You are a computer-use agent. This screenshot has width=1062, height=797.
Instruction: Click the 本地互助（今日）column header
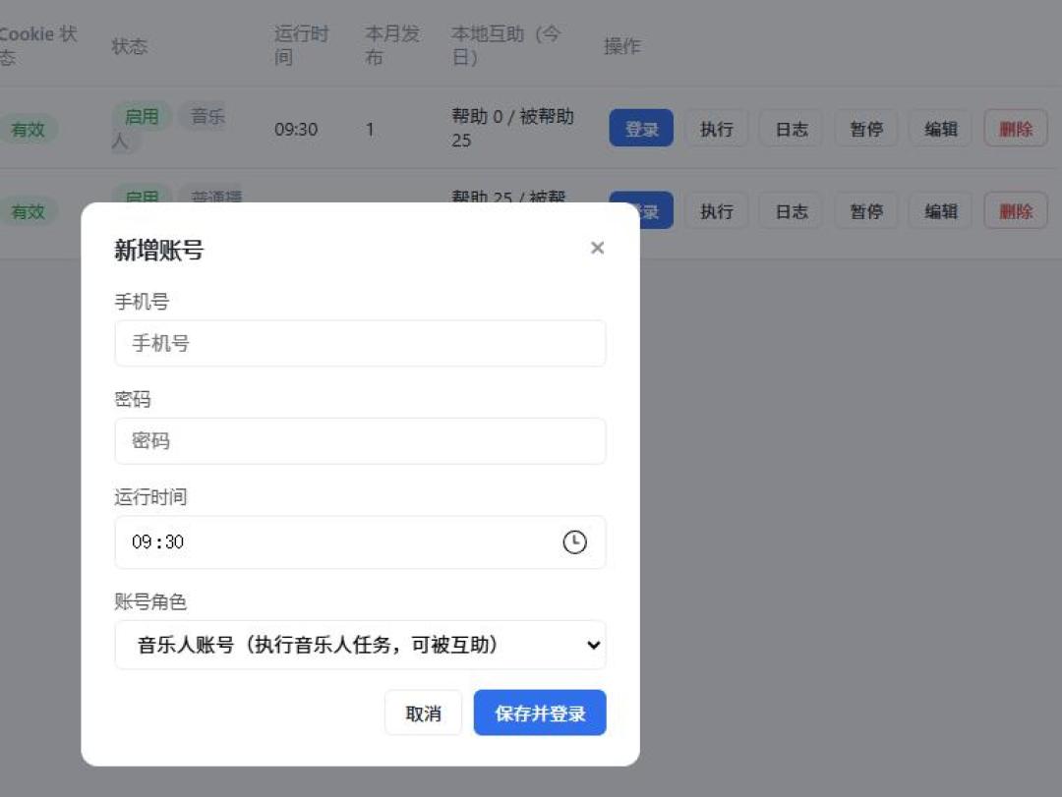coord(506,45)
